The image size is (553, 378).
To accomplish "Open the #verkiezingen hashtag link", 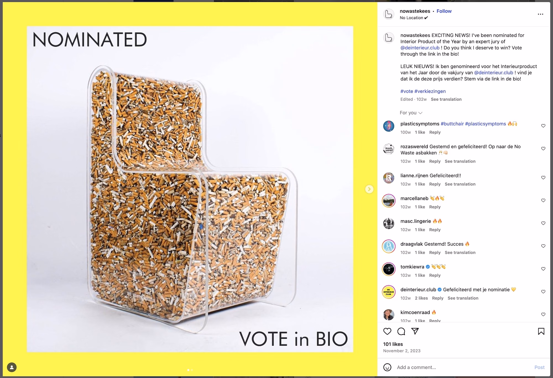I will pos(430,91).
